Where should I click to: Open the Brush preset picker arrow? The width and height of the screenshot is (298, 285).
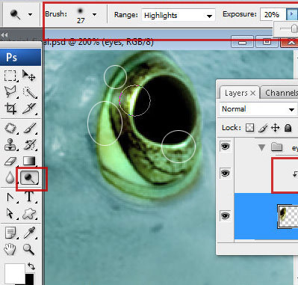point(94,14)
